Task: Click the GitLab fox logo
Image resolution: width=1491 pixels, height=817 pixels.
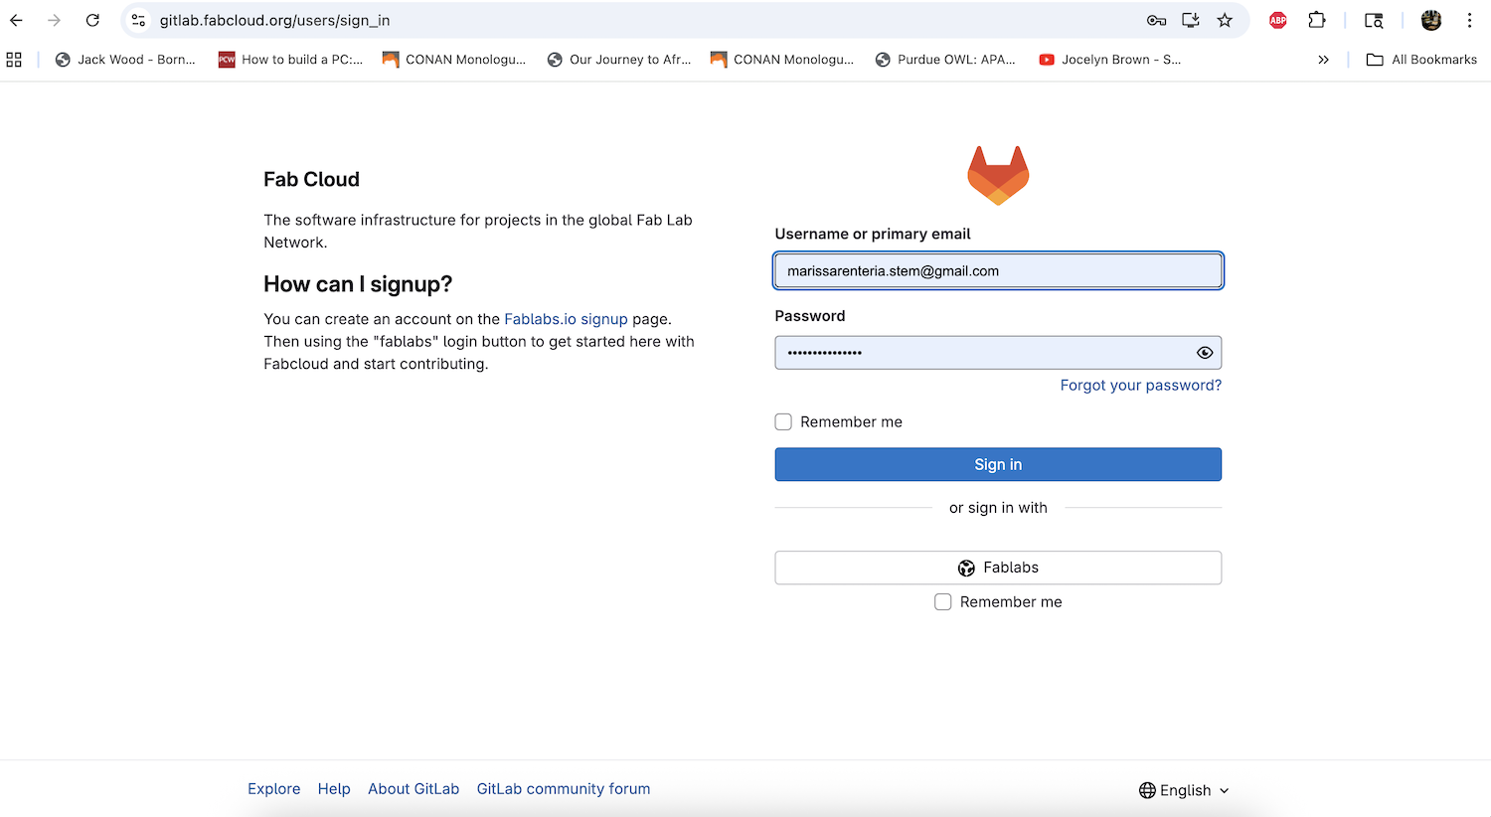Action: coord(998,176)
